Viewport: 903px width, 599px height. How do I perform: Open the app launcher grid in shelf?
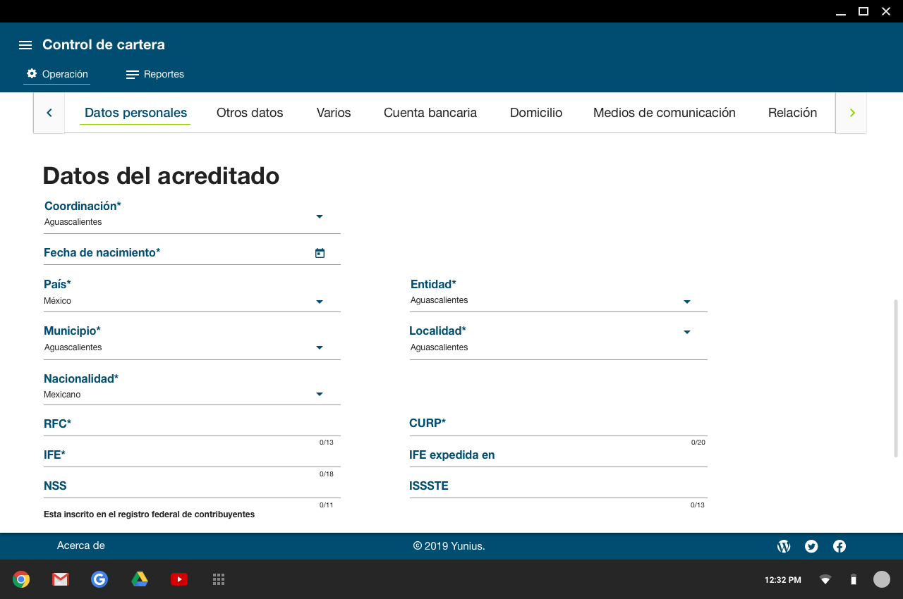pyautogui.click(x=219, y=579)
